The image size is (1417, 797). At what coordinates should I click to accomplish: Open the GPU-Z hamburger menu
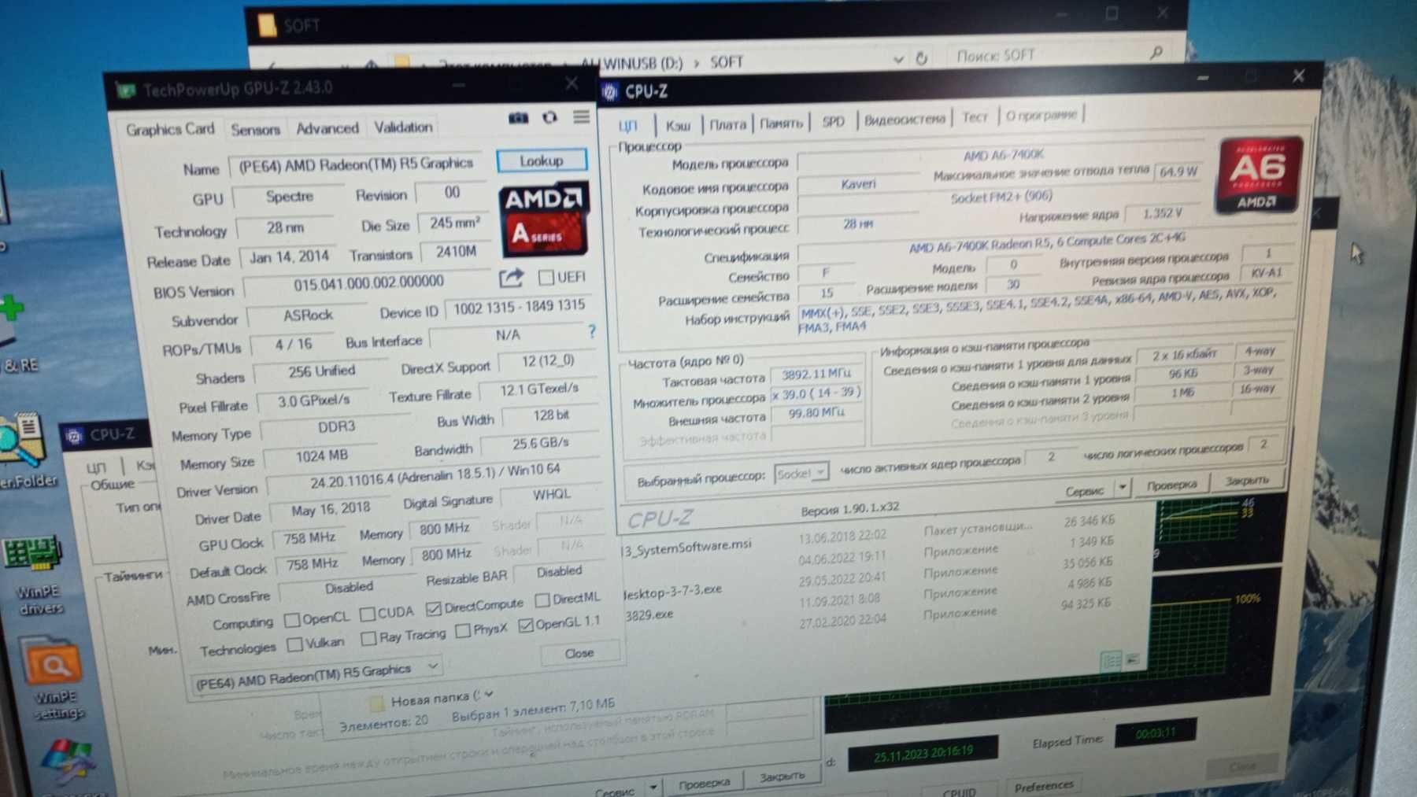coord(581,116)
